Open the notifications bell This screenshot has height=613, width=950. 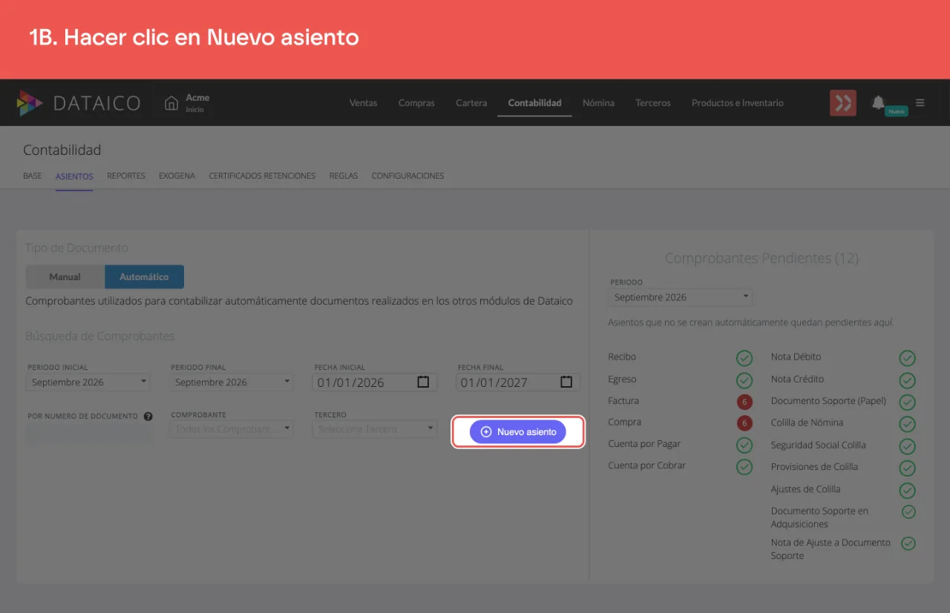click(879, 102)
